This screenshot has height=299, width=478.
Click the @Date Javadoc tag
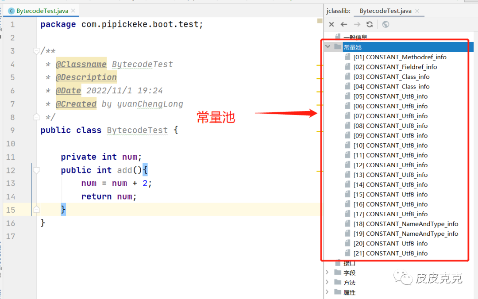coord(68,91)
